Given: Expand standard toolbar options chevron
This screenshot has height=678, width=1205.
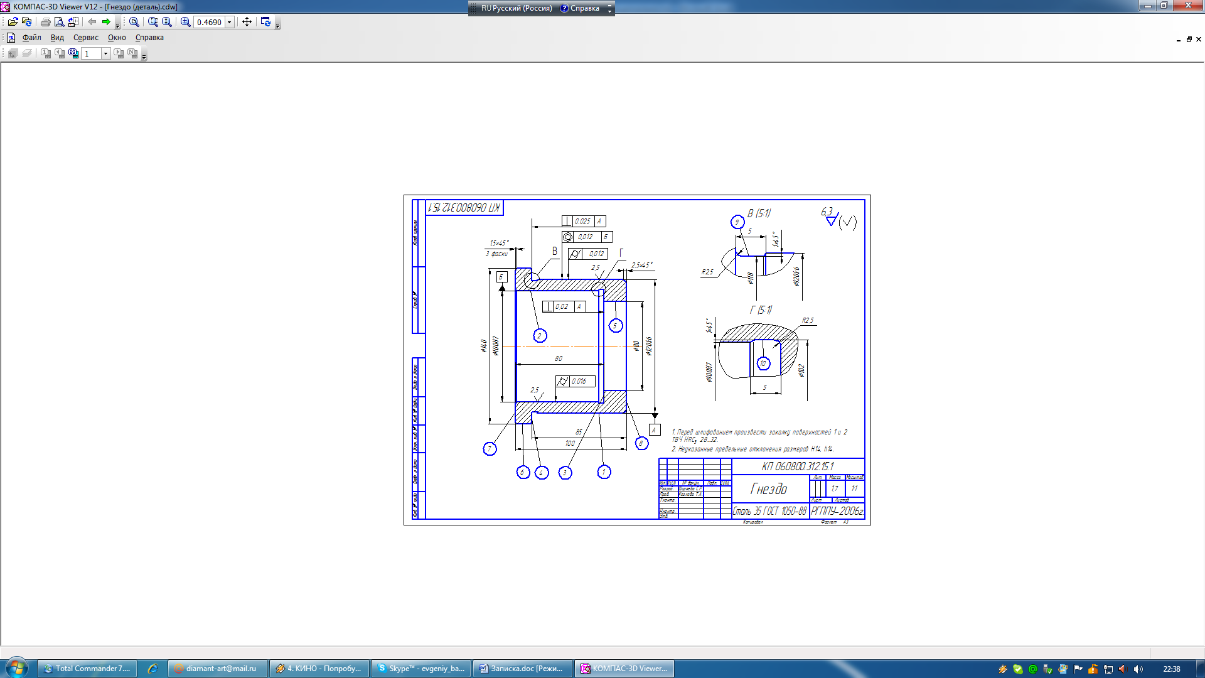Looking at the screenshot, I should 117,26.
